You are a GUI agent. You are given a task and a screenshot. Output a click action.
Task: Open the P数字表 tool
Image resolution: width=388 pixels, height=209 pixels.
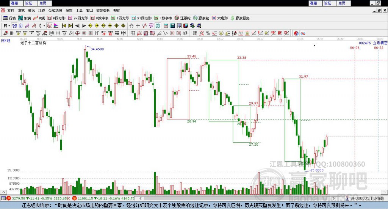click(100, 18)
